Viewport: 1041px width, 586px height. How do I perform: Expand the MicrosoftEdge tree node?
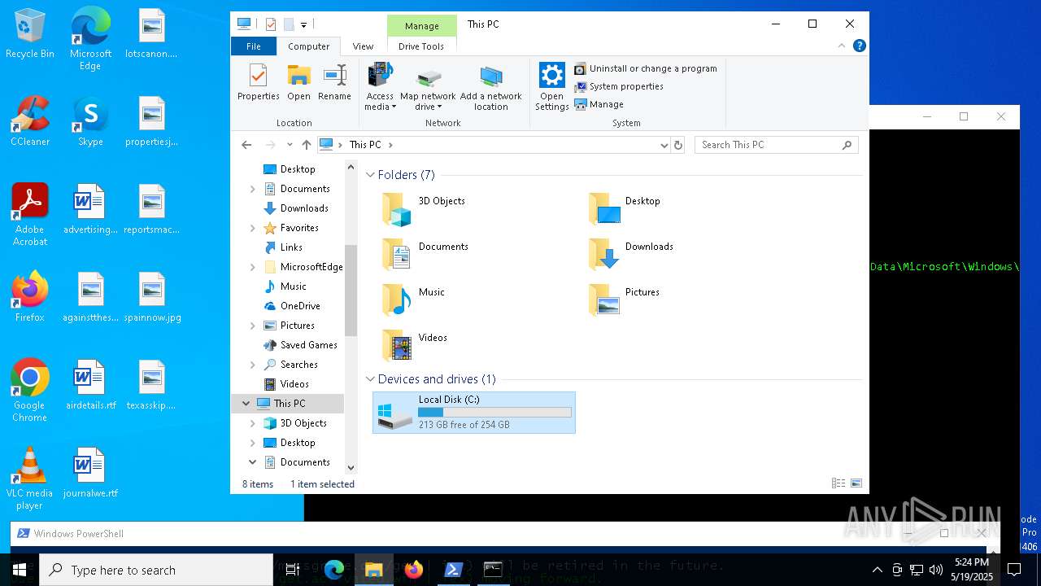[252, 267]
